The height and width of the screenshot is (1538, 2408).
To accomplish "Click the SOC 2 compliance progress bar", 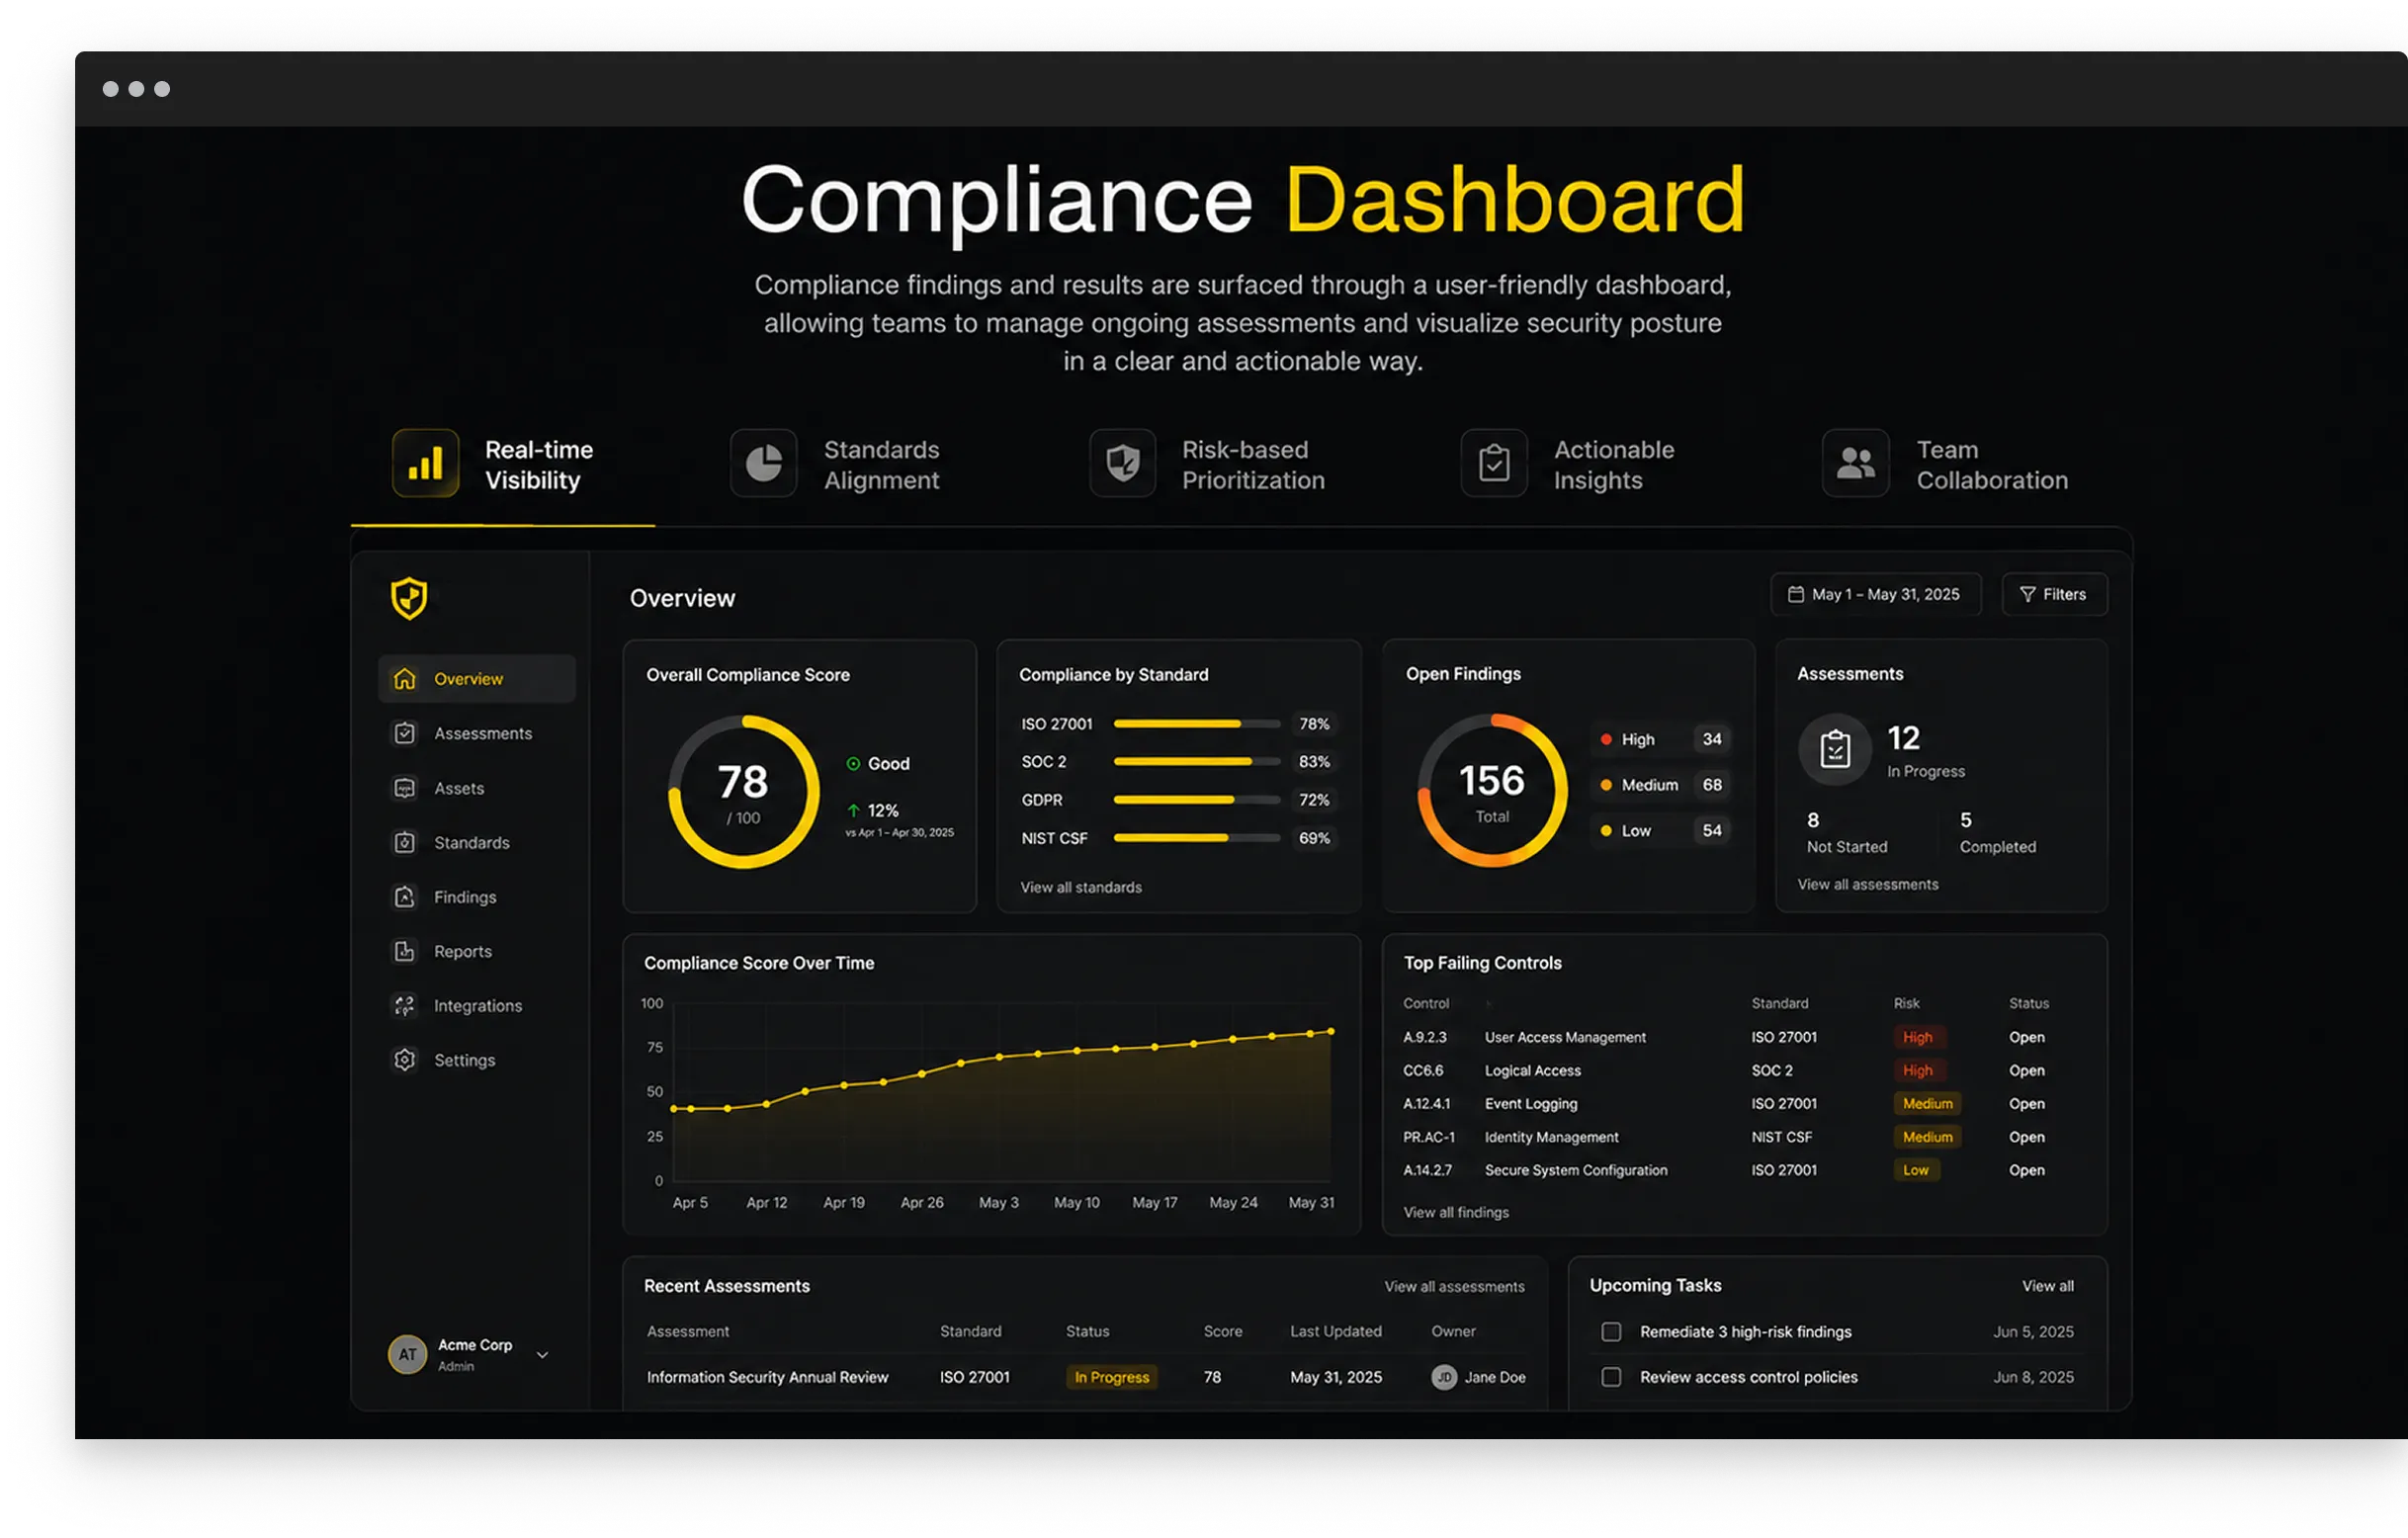I will (1196, 762).
